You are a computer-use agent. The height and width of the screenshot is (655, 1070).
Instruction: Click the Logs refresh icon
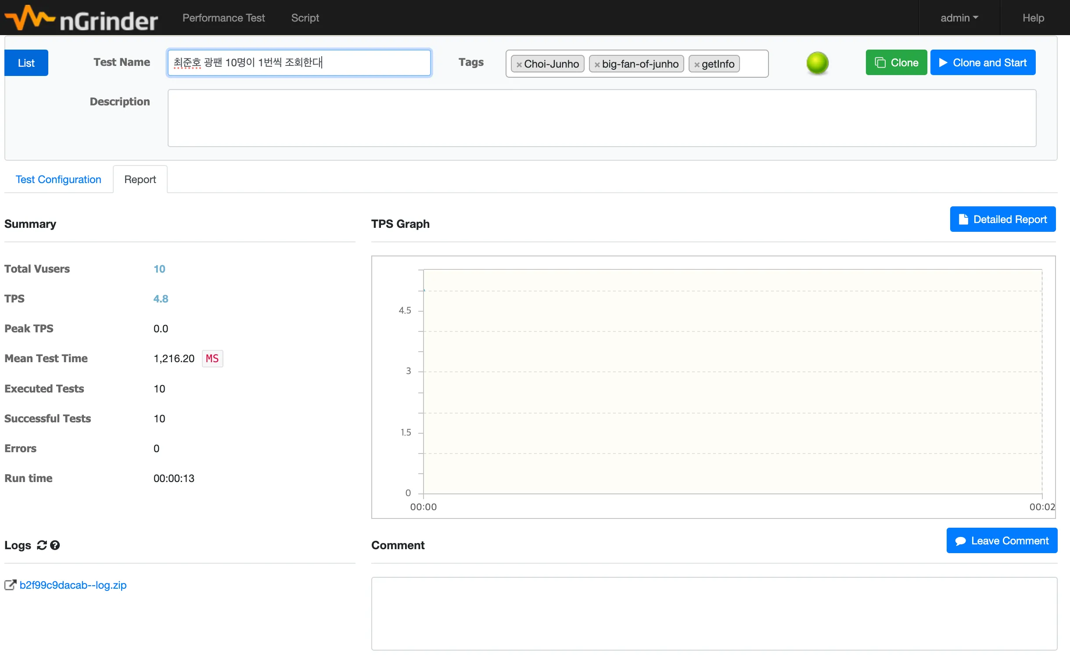tap(42, 545)
